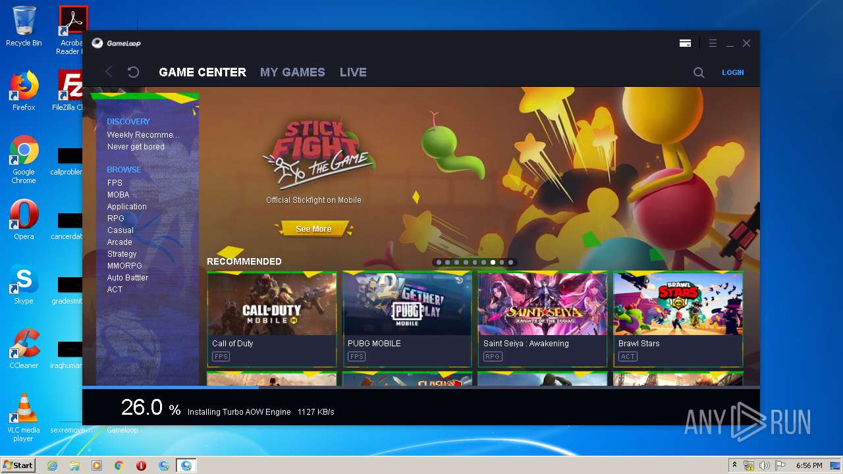This screenshot has width=843, height=474.
Task: Browse the RPG category
Action: pyautogui.click(x=115, y=219)
